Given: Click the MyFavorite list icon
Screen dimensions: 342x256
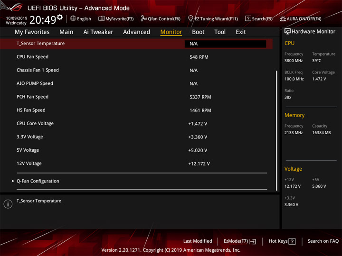Looking at the screenshot, I should (x=101, y=18).
